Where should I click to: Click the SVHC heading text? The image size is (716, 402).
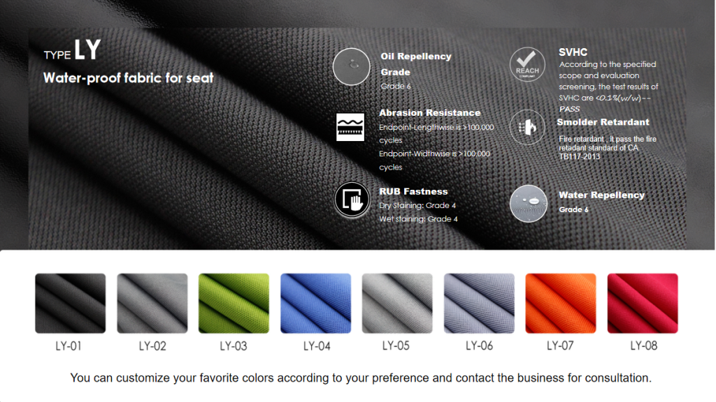click(573, 52)
